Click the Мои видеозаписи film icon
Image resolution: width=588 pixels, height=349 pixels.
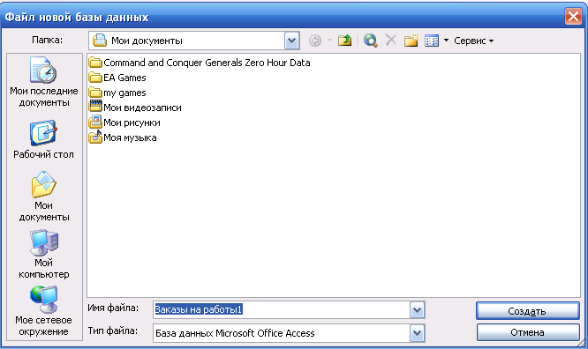(95, 106)
